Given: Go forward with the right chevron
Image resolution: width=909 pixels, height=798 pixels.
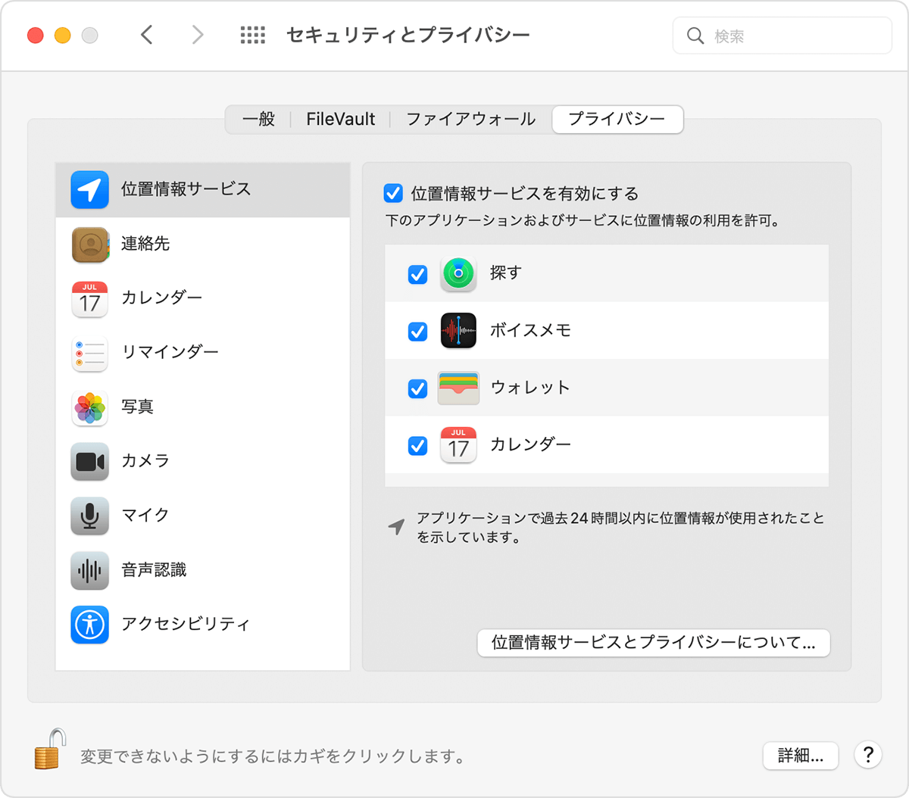Looking at the screenshot, I should [x=198, y=35].
